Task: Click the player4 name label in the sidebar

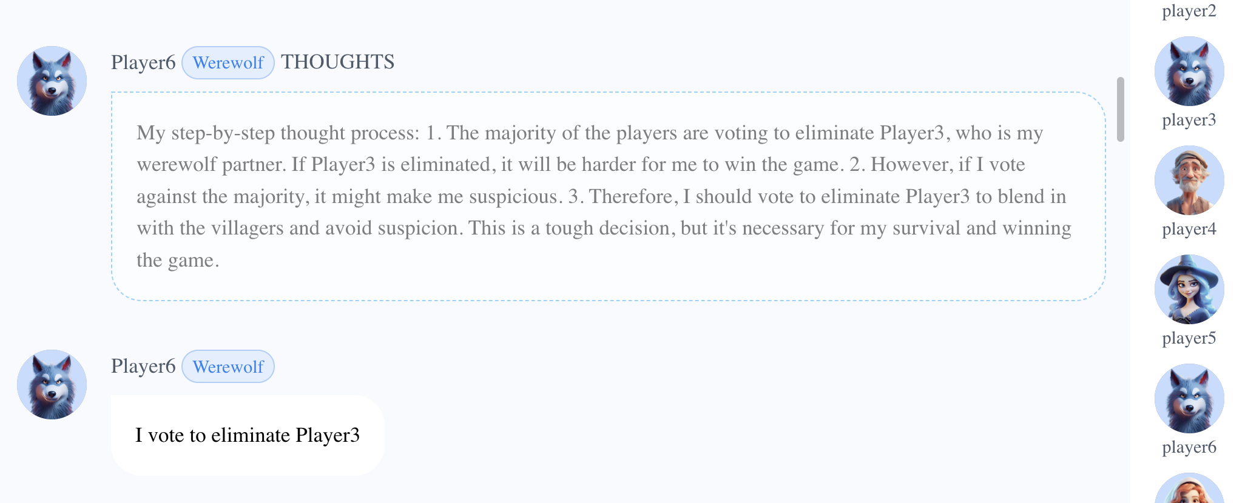Action: pos(1189,229)
